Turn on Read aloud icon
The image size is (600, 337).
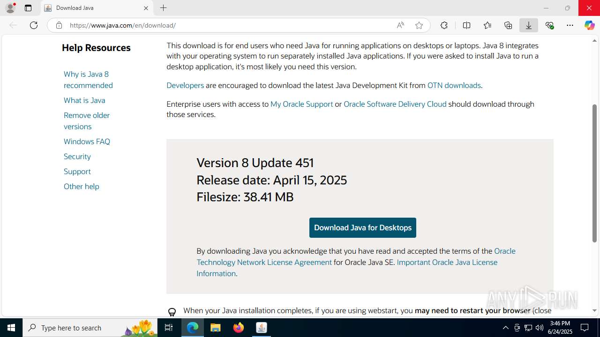(400, 25)
